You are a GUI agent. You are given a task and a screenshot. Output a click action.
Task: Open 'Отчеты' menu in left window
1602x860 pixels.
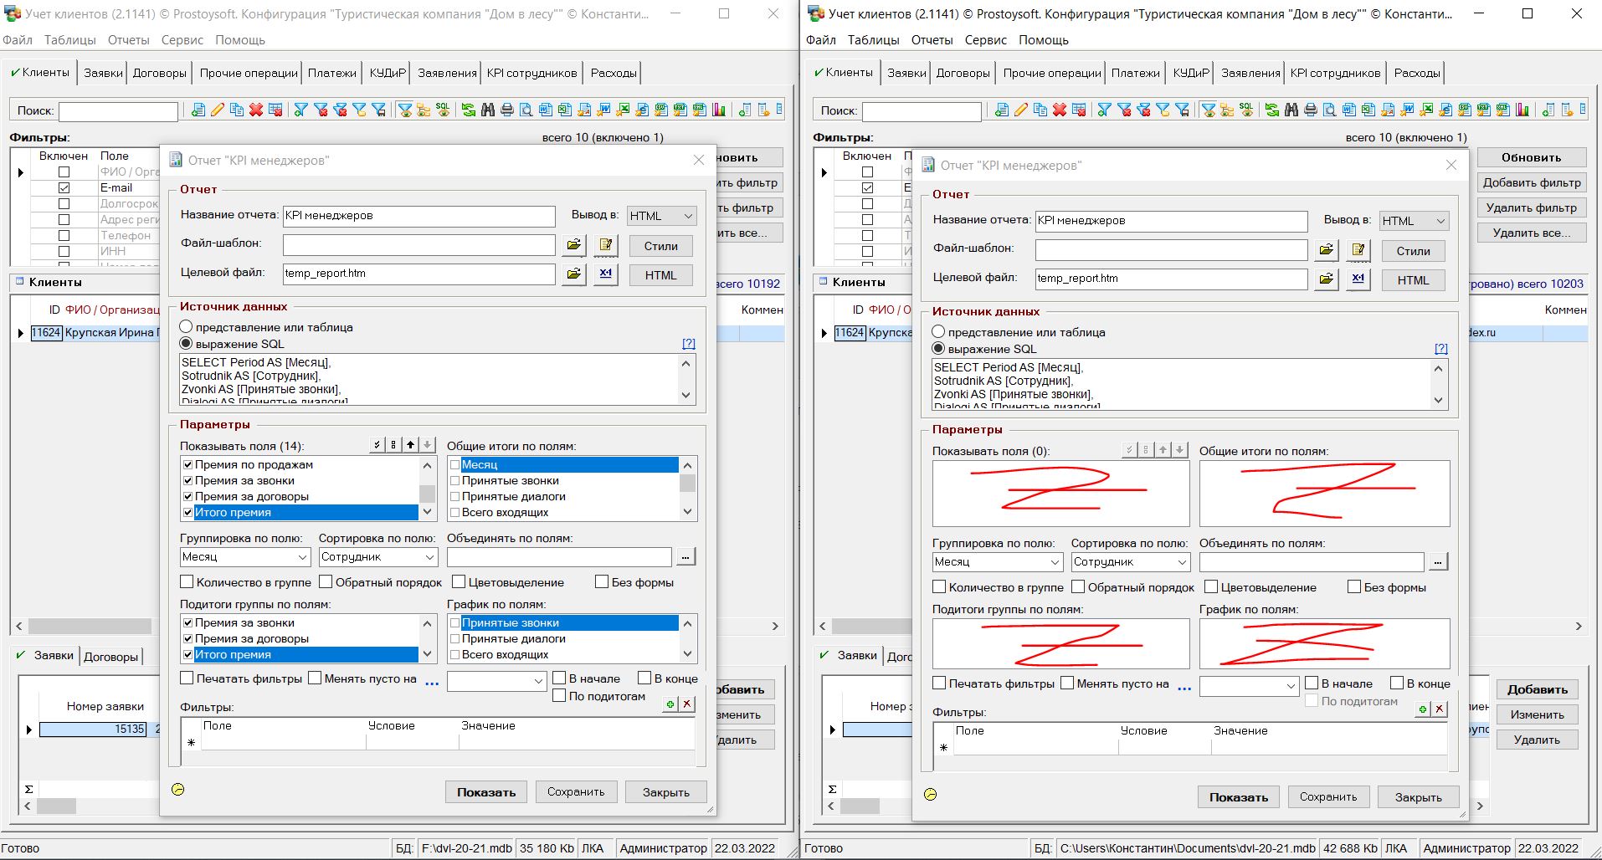coord(128,40)
